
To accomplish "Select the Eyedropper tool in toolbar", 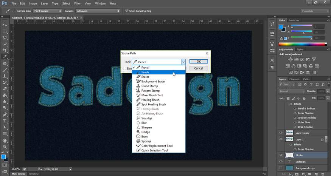I will tap(5, 57).
